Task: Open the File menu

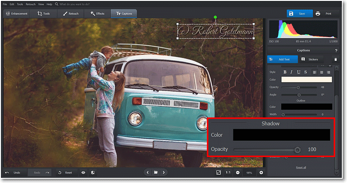Action: pos(5,4)
